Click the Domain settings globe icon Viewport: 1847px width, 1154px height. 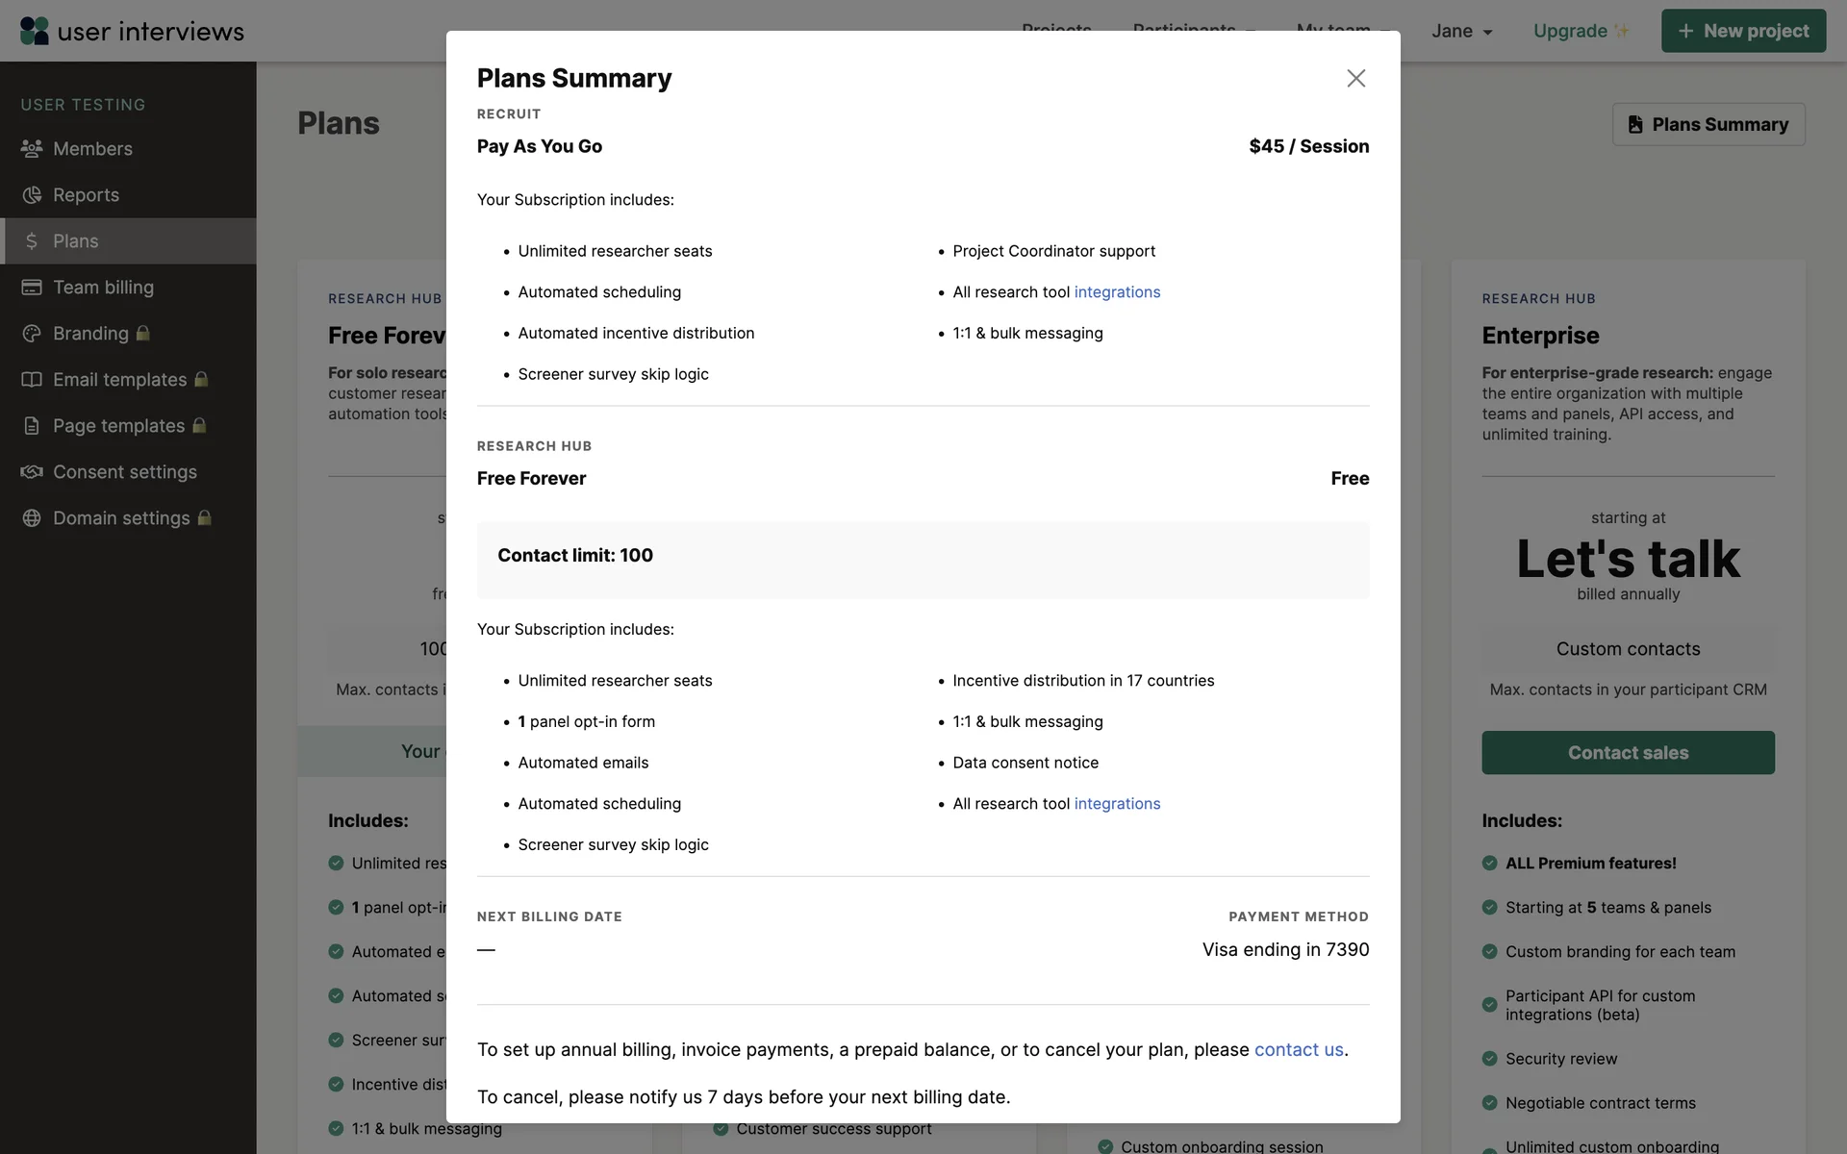32,518
